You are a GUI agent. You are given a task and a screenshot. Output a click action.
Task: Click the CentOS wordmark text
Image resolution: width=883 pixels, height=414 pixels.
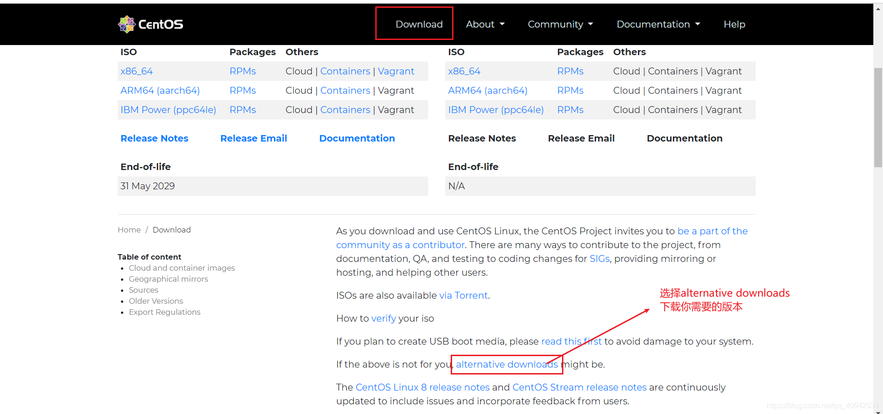161,24
